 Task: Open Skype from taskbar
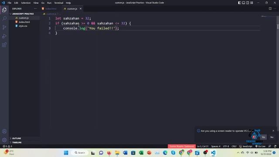(x=173, y=153)
